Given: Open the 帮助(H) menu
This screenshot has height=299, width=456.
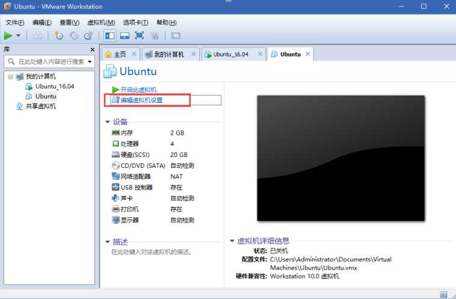Looking at the screenshot, I should 167,22.
